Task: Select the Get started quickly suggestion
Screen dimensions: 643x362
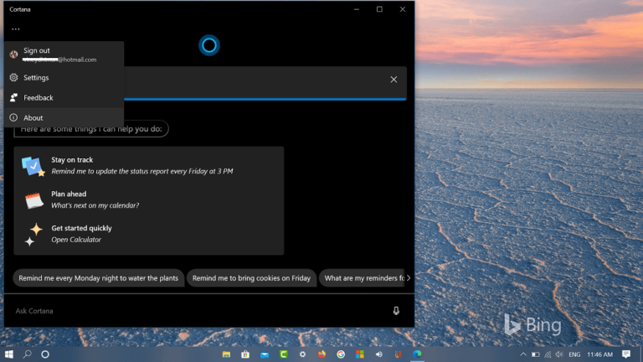Action: point(148,234)
